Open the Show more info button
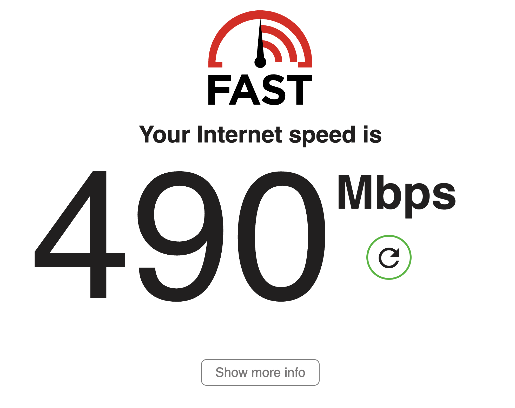Image resolution: width=515 pixels, height=408 pixels. pyautogui.click(x=260, y=372)
